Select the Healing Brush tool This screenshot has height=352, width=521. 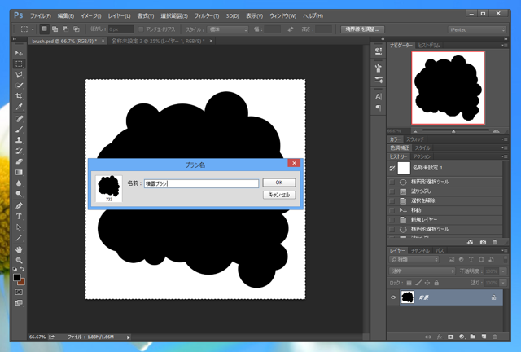point(19,119)
